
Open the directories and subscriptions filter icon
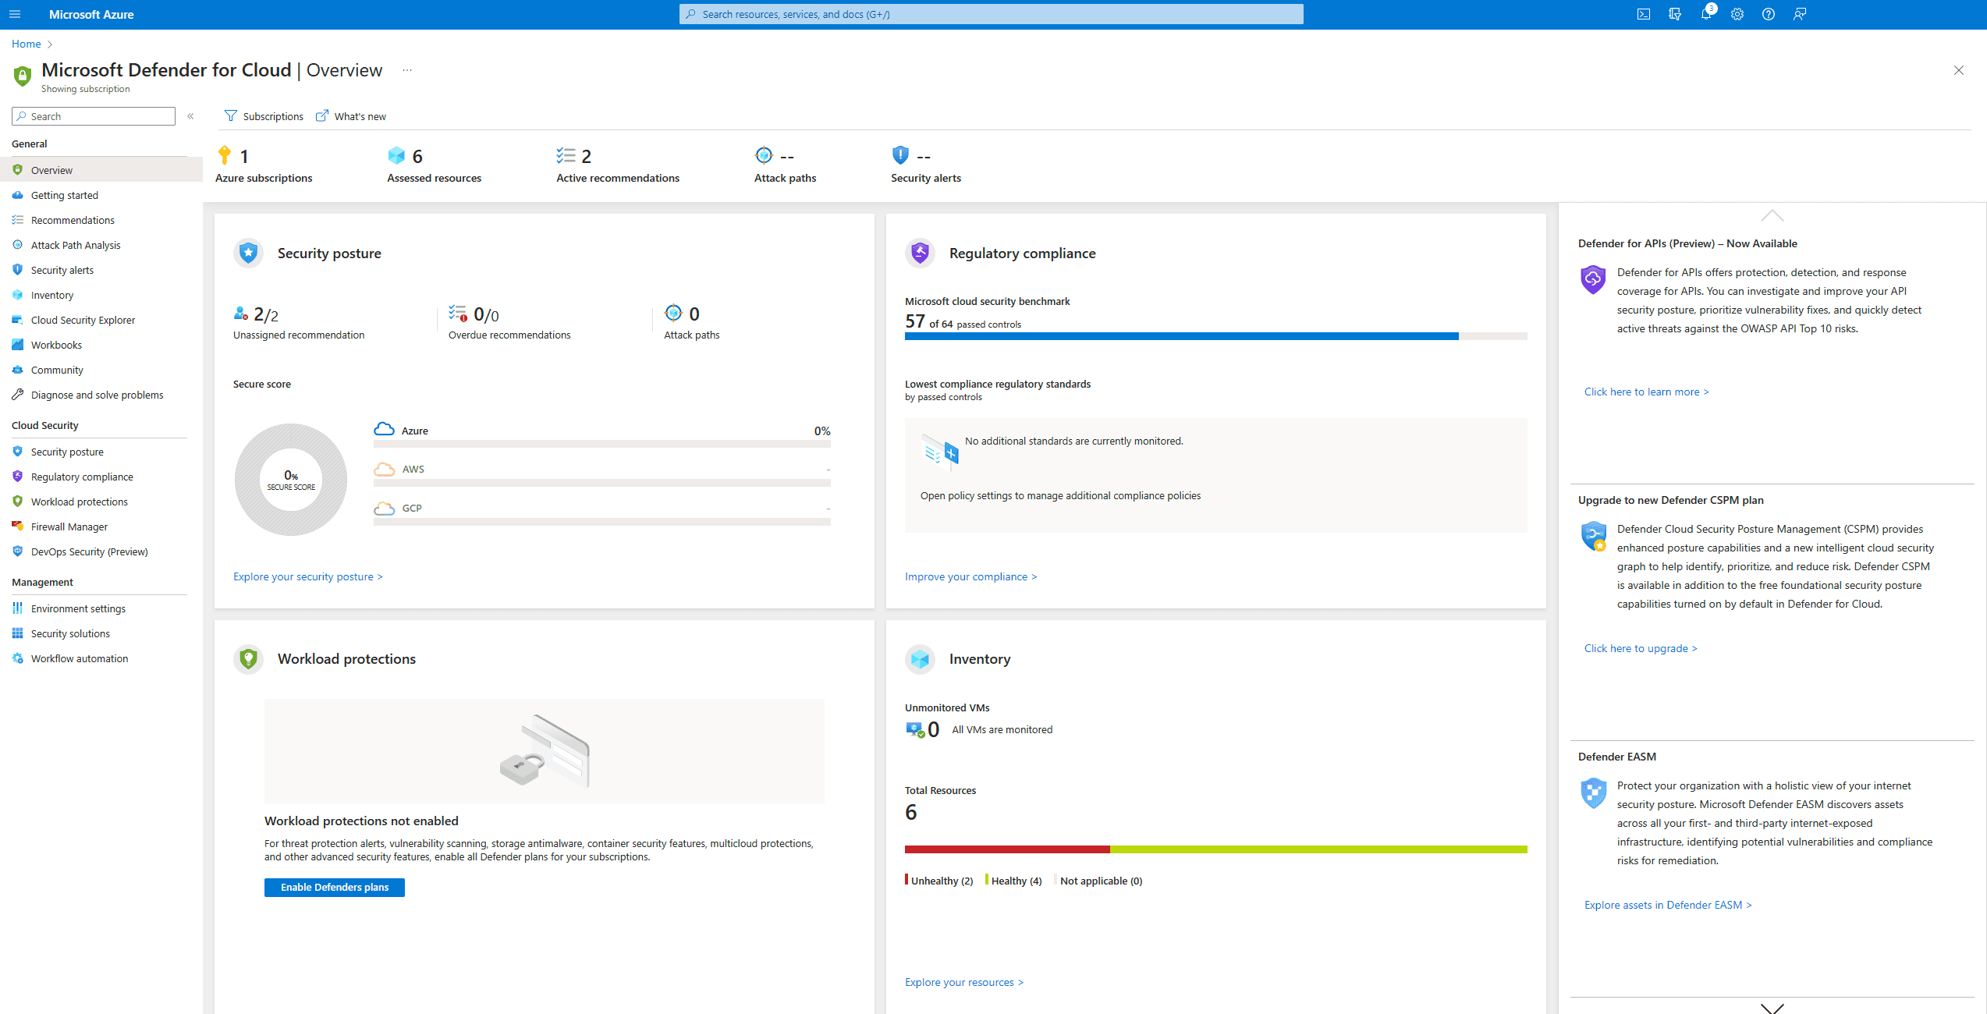[x=1675, y=14]
